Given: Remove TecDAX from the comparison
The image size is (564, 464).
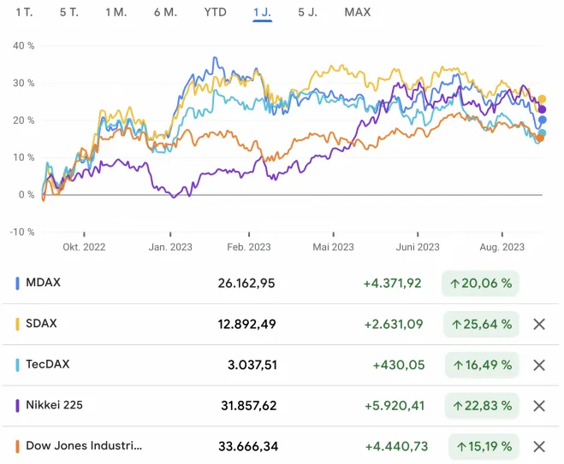Looking at the screenshot, I should pyautogui.click(x=539, y=365).
